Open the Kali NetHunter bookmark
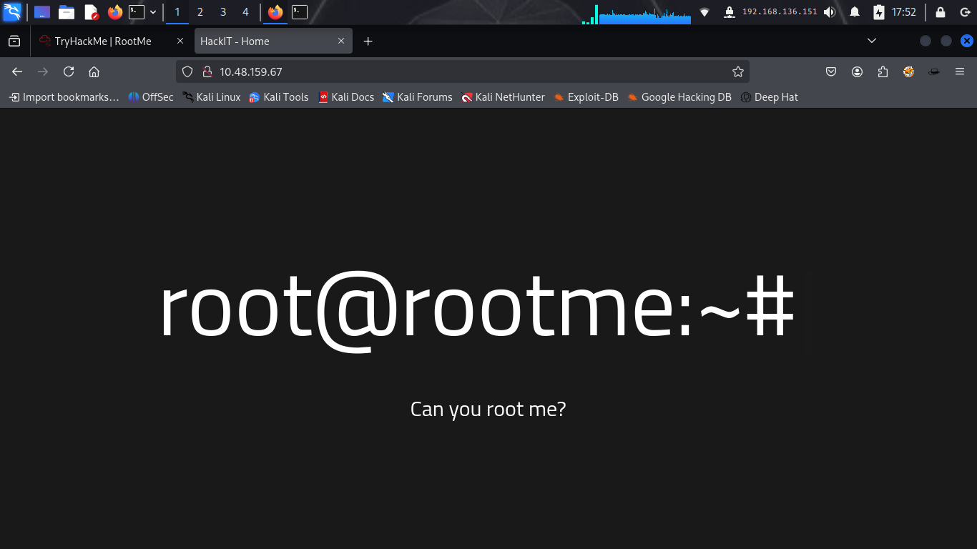Image resolution: width=977 pixels, height=549 pixels. [503, 97]
